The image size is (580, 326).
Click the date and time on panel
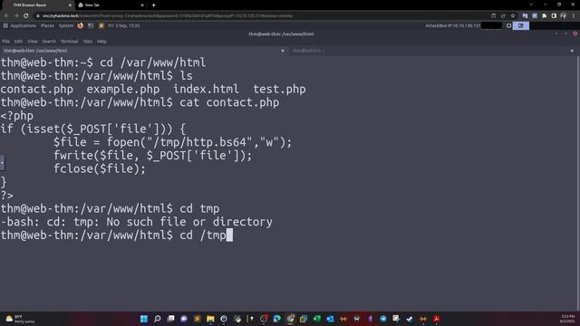pos(124,26)
